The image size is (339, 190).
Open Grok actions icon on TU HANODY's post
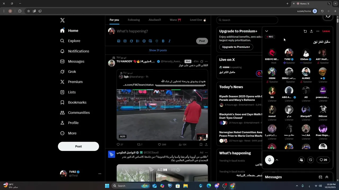click(x=202, y=61)
